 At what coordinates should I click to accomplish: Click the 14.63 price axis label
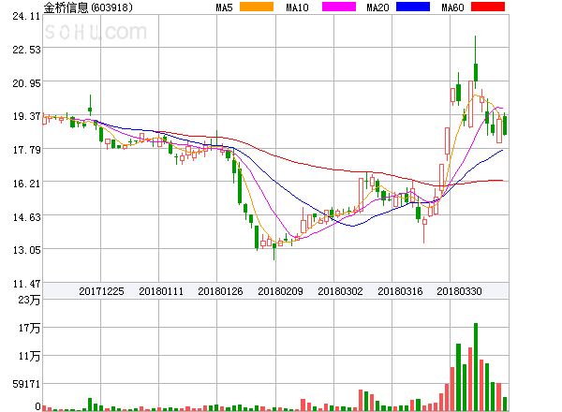[26, 217]
